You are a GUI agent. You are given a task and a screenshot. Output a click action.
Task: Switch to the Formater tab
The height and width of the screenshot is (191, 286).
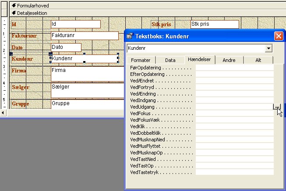tap(141, 60)
